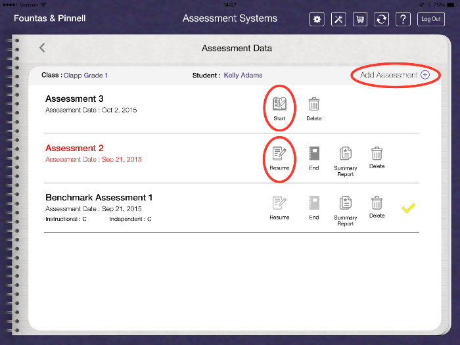Screen dimensions: 460x345
Task: Tap Resume for Benchmark Assessment 1
Action: point(279,208)
